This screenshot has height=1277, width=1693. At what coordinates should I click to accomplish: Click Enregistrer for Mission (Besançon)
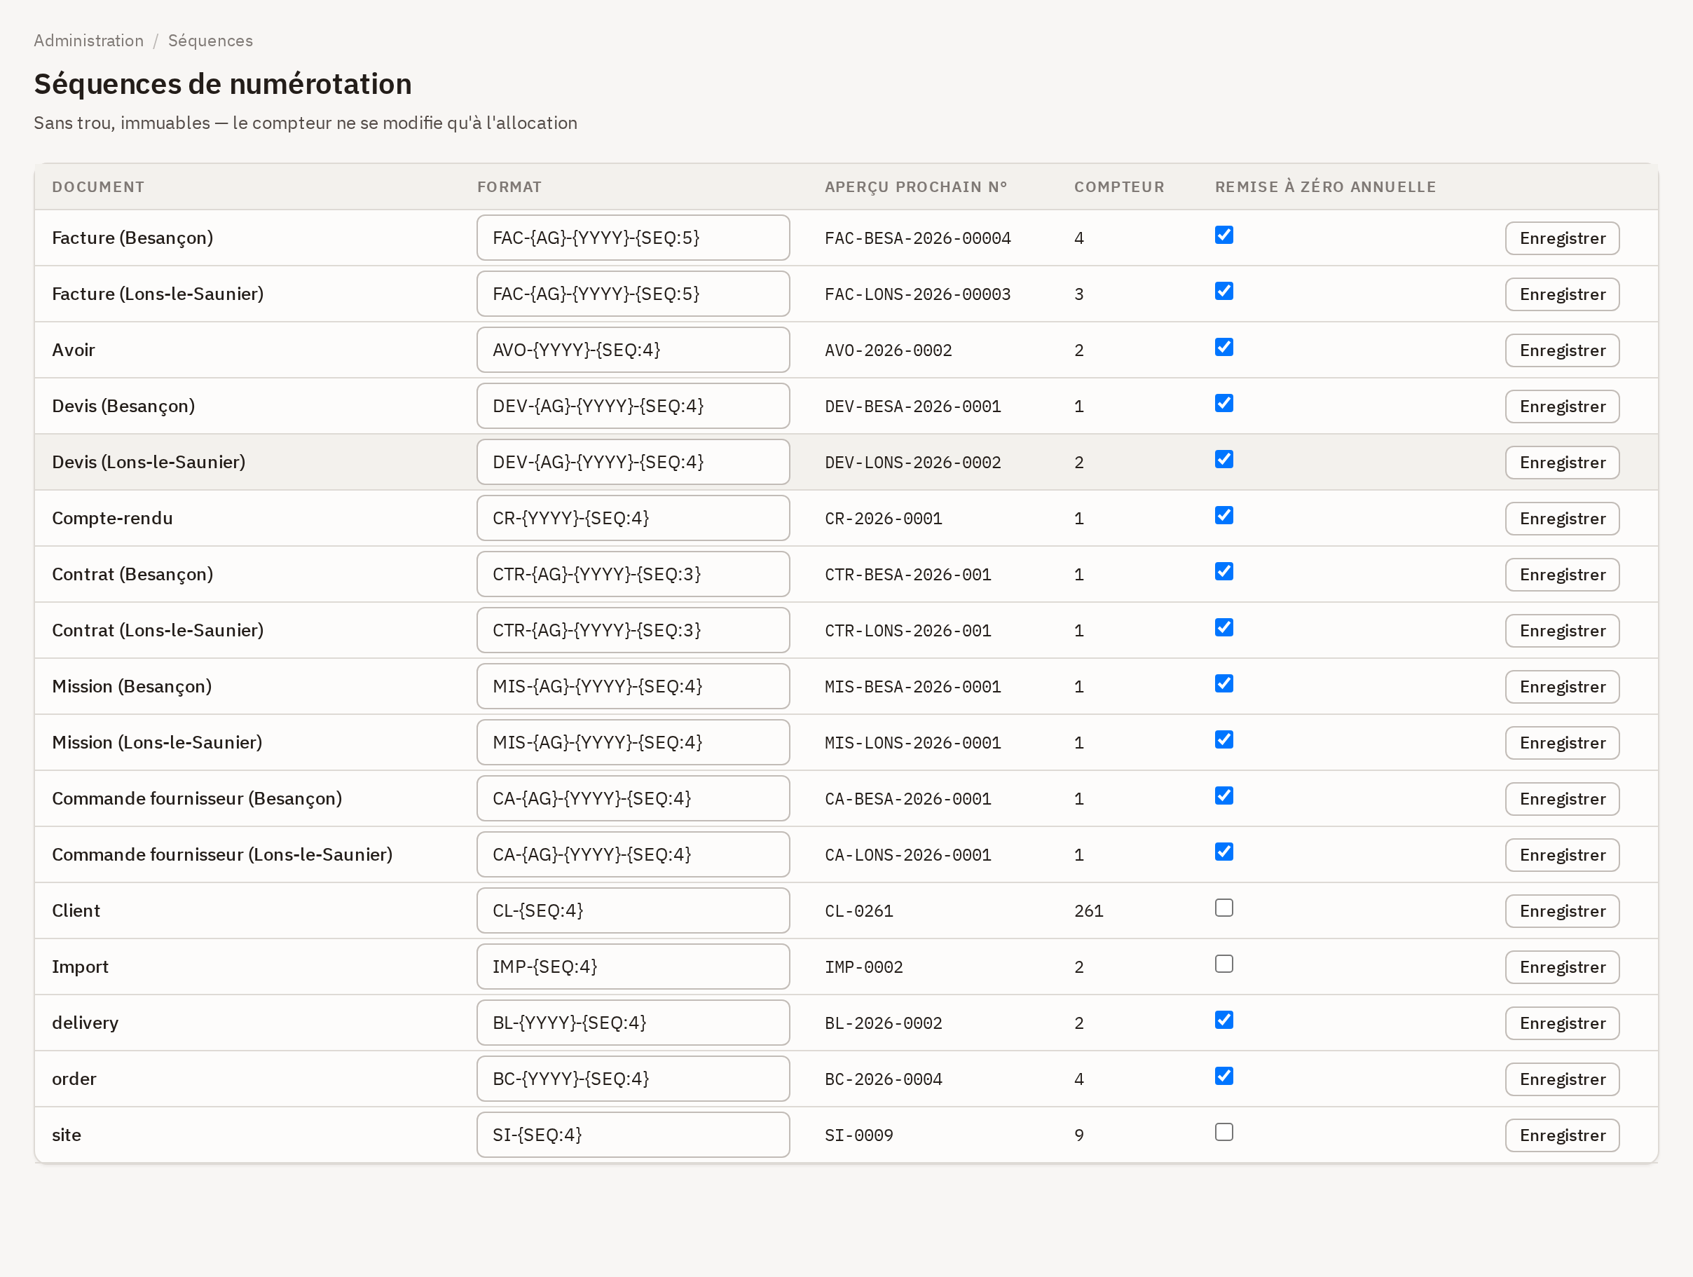click(x=1562, y=687)
